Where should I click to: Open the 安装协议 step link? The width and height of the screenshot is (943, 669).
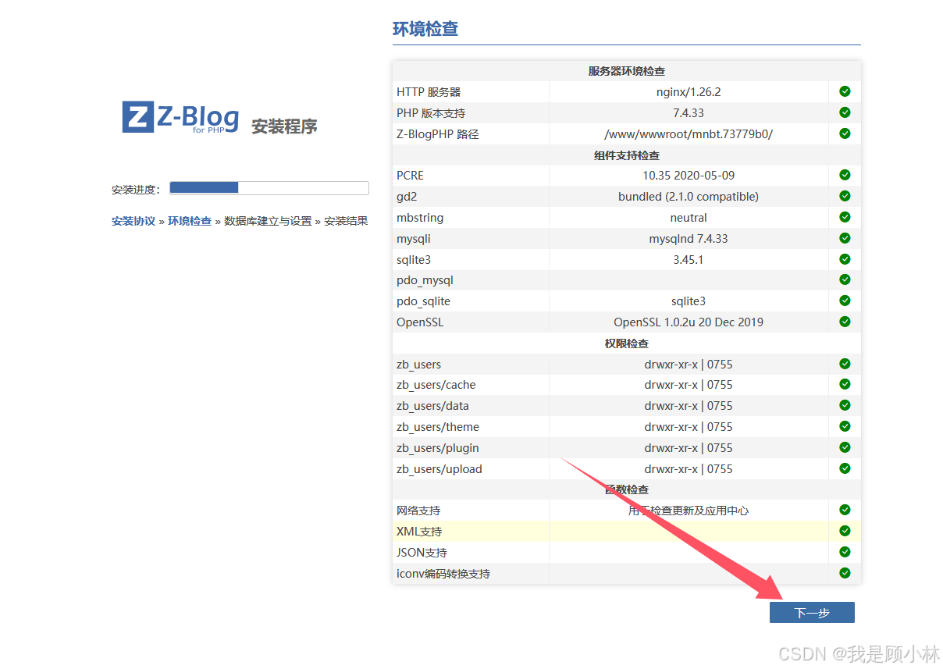(x=133, y=221)
